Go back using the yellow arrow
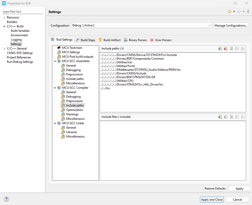Screen dimensions: 252x205 pyautogui.click(x=230, y=12)
